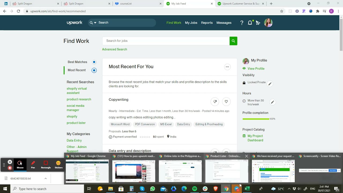Click the Profile completion progress bar
343x193 pixels.
(256, 119)
